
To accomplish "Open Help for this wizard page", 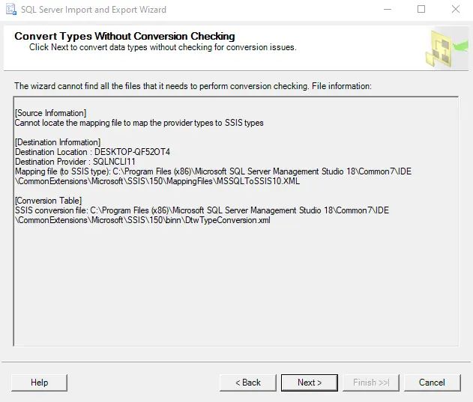I will pyautogui.click(x=39, y=383).
